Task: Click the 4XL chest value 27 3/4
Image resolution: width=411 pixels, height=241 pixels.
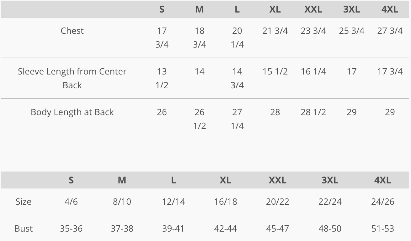Action: coord(390,31)
